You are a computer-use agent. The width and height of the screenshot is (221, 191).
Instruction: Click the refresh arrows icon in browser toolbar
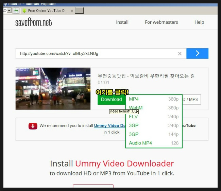pyautogui.click(x=16, y=11)
